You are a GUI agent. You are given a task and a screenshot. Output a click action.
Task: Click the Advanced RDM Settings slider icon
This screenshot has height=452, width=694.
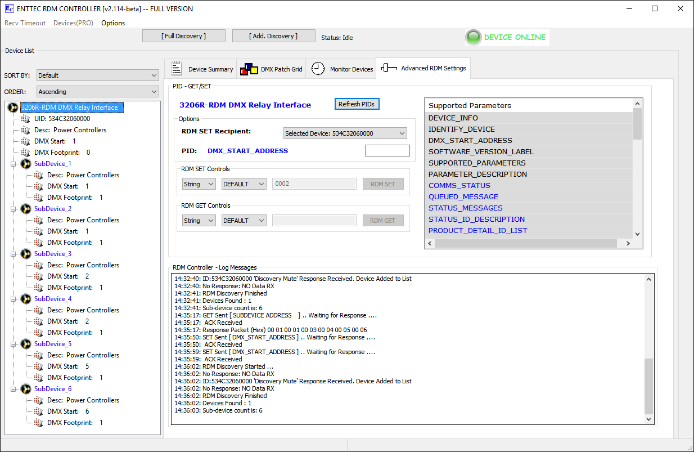click(389, 68)
